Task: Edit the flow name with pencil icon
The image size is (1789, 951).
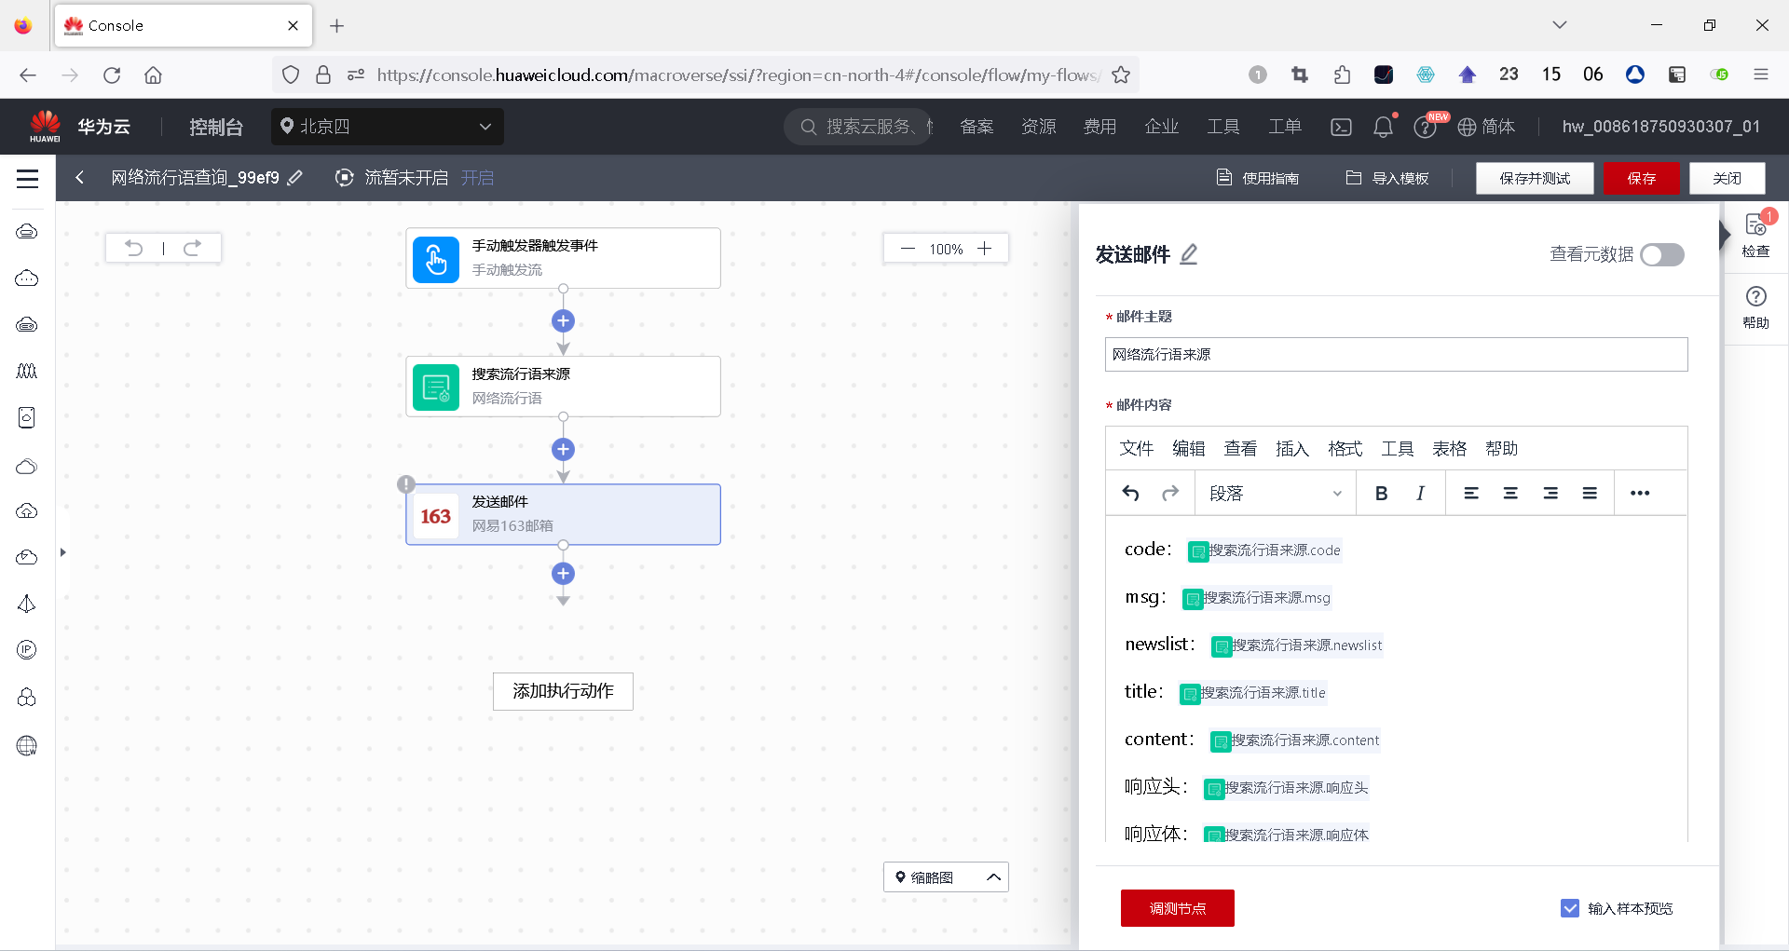Action: 295,178
